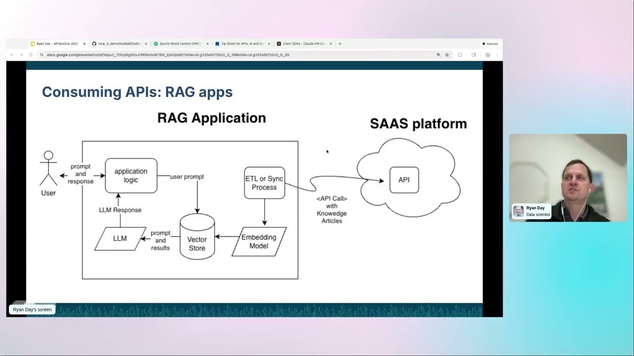The width and height of the screenshot is (634, 356).
Task: Open a new browser tab
Action: [x=340, y=44]
